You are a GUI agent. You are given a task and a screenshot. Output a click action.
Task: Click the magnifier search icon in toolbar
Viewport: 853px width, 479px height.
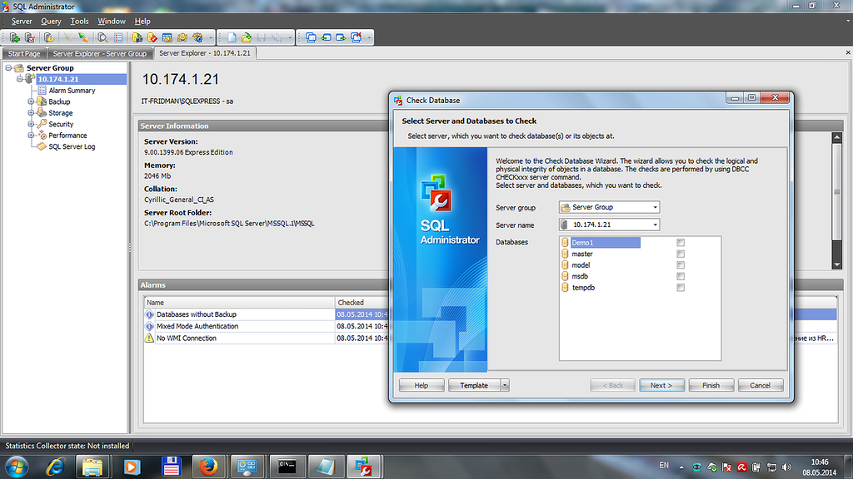[102, 37]
